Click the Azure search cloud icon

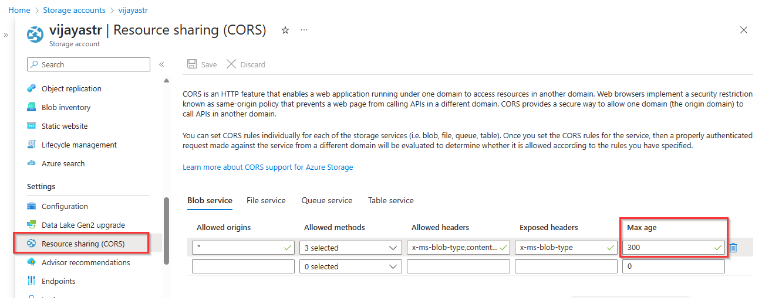[x=32, y=163]
